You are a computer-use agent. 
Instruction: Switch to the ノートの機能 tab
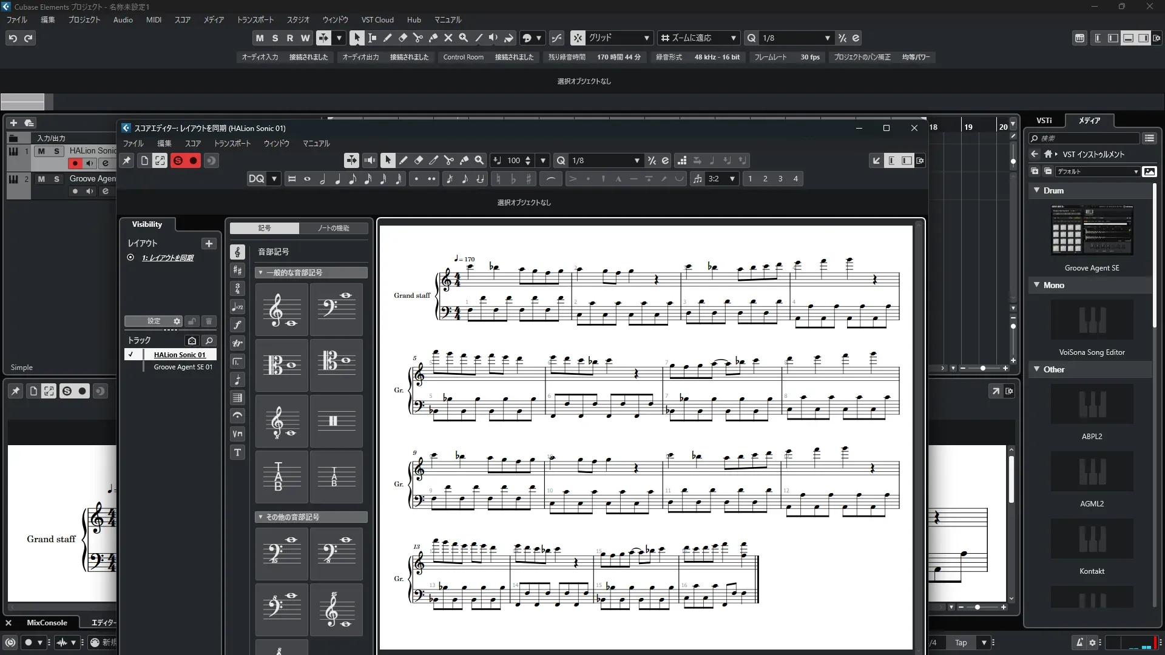tap(333, 228)
